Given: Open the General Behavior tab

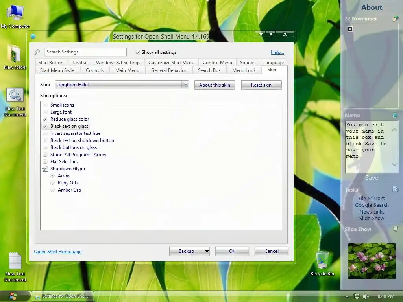Looking at the screenshot, I should coord(168,70).
